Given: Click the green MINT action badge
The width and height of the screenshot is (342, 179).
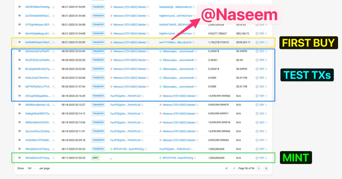Looking at the screenshot, I should (x=95, y=158).
